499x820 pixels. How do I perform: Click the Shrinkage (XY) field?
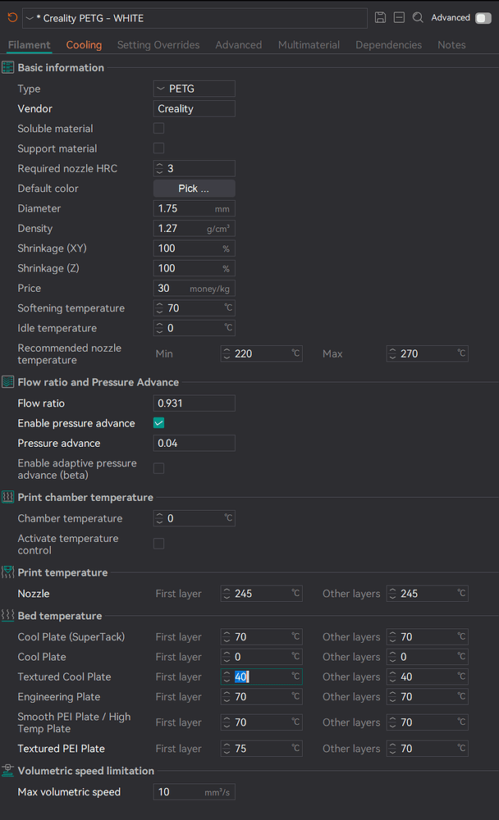(x=195, y=248)
